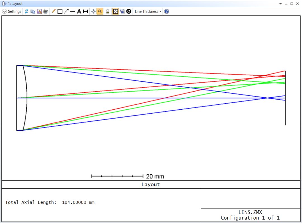Copy the layout to clipboard
The image size is (302, 223).
[x=33, y=11]
